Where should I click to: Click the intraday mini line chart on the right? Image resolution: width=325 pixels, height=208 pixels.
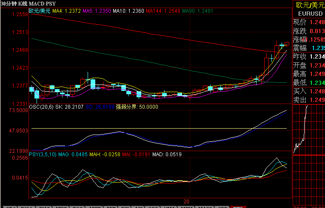click(309, 129)
